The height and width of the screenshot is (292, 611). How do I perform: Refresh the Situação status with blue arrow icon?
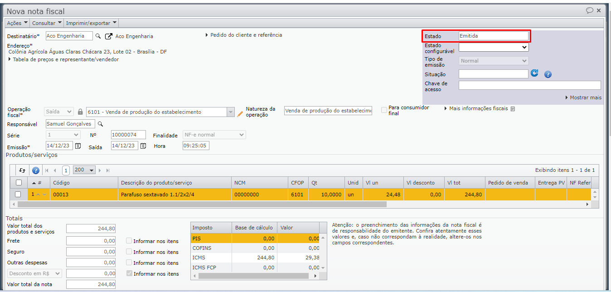[534, 73]
